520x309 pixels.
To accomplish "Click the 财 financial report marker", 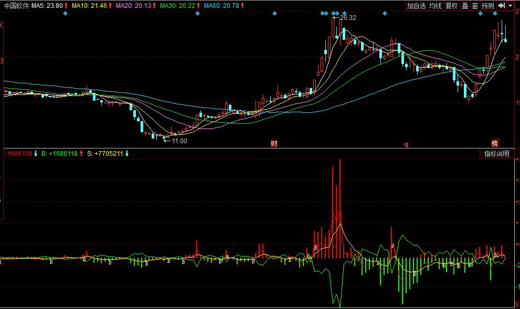I will 274,144.
